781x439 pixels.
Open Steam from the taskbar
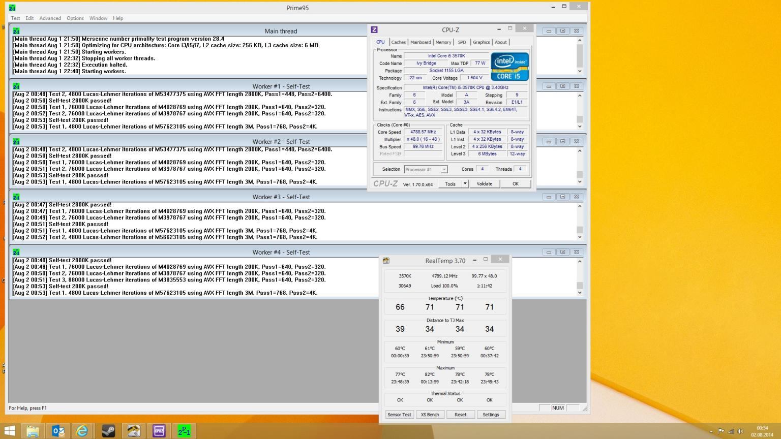[108, 431]
